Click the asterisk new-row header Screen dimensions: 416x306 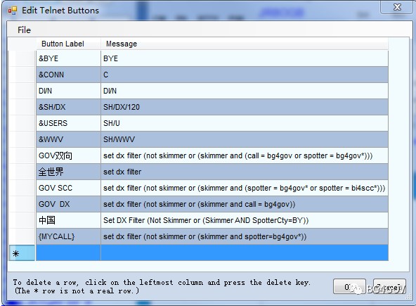coord(22,253)
